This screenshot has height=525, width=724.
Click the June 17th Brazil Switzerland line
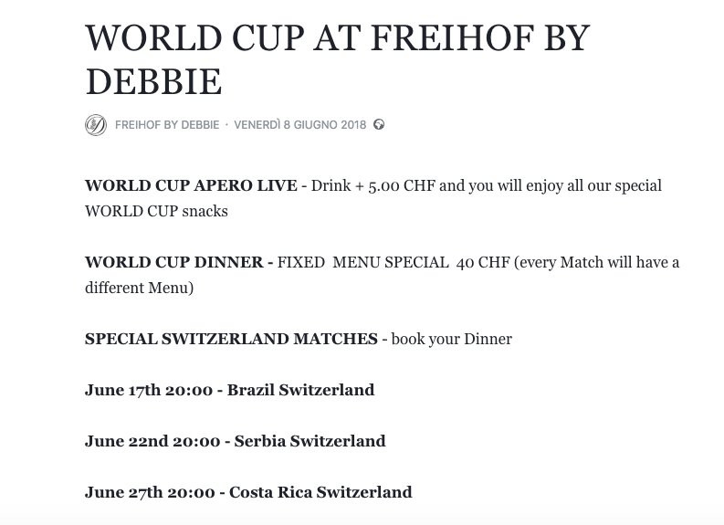click(x=229, y=390)
